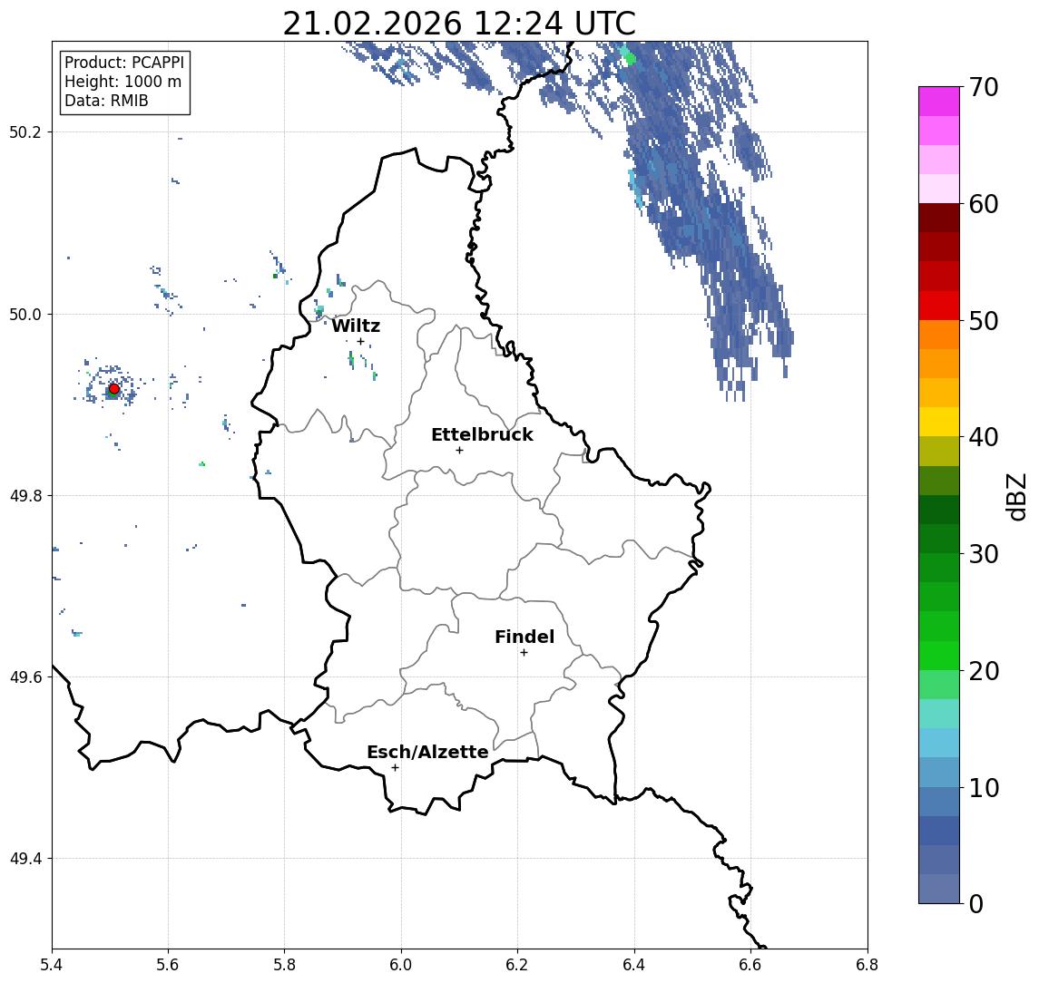Click the Esch/Alzette city label
1039x983 pixels.
[427, 752]
